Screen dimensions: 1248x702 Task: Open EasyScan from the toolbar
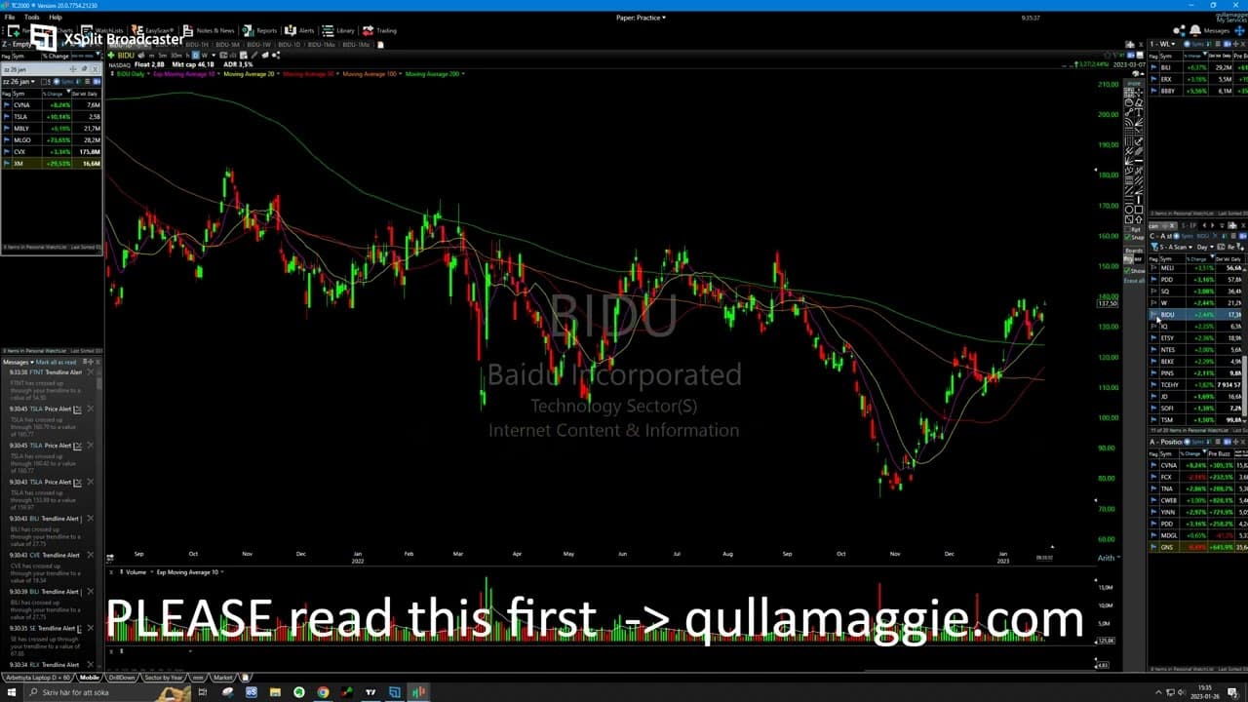coord(154,30)
